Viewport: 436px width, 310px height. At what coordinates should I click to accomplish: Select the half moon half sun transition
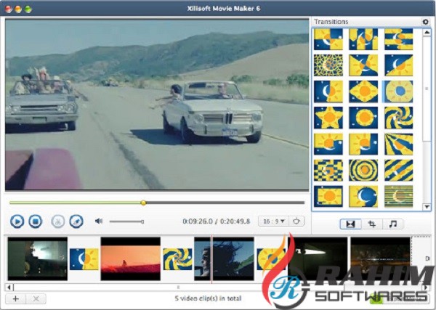(328, 91)
